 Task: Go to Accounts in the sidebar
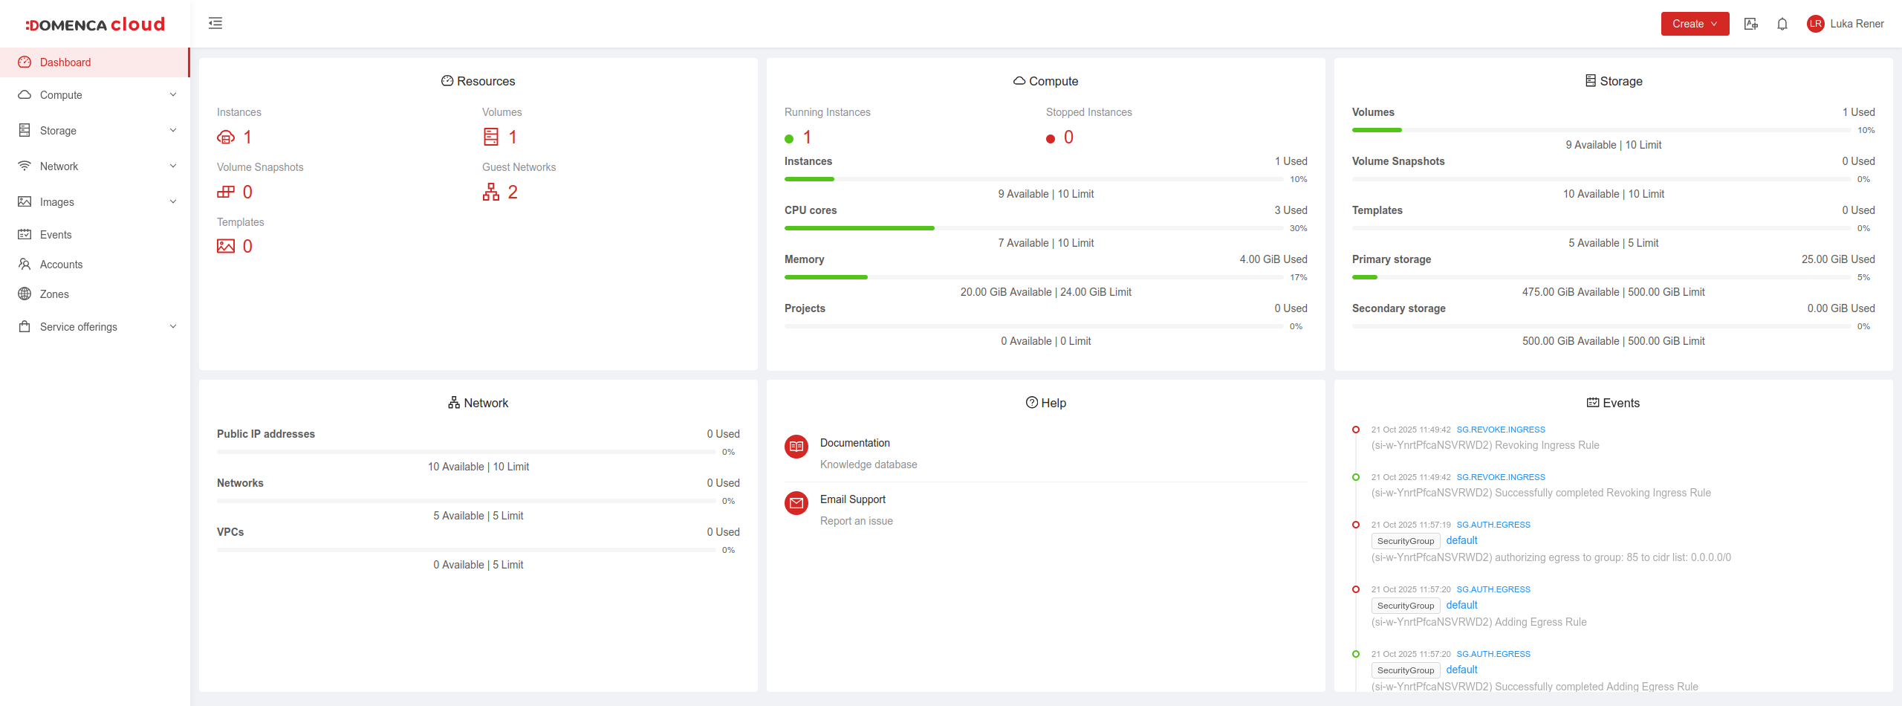(61, 265)
